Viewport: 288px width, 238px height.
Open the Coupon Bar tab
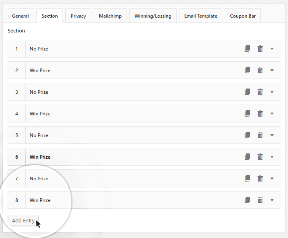pos(243,16)
